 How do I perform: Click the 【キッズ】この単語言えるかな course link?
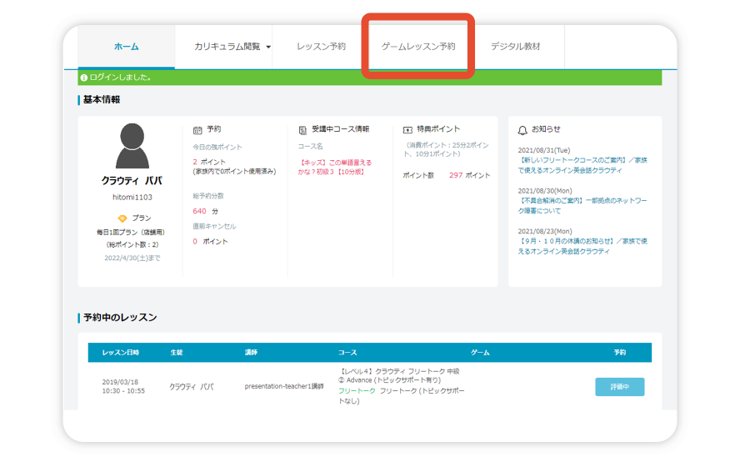tap(335, 167)
